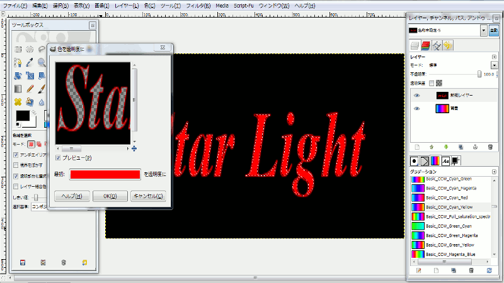Hide the 新規レイヤー layer with its eye icon
Viewport: 504px width, 283px height.
pos(416,96)
